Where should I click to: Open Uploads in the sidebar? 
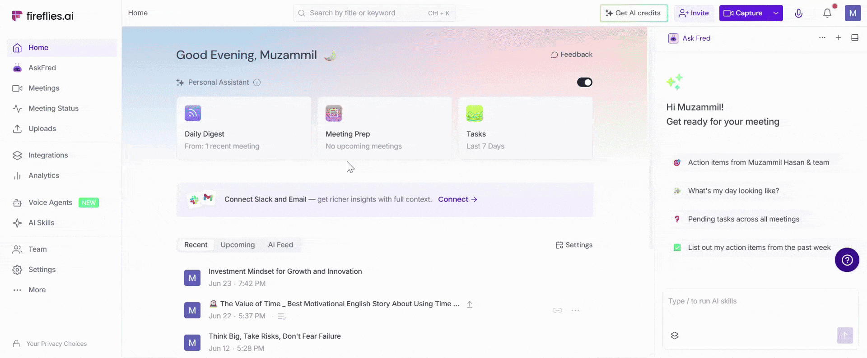pos(62,129)
